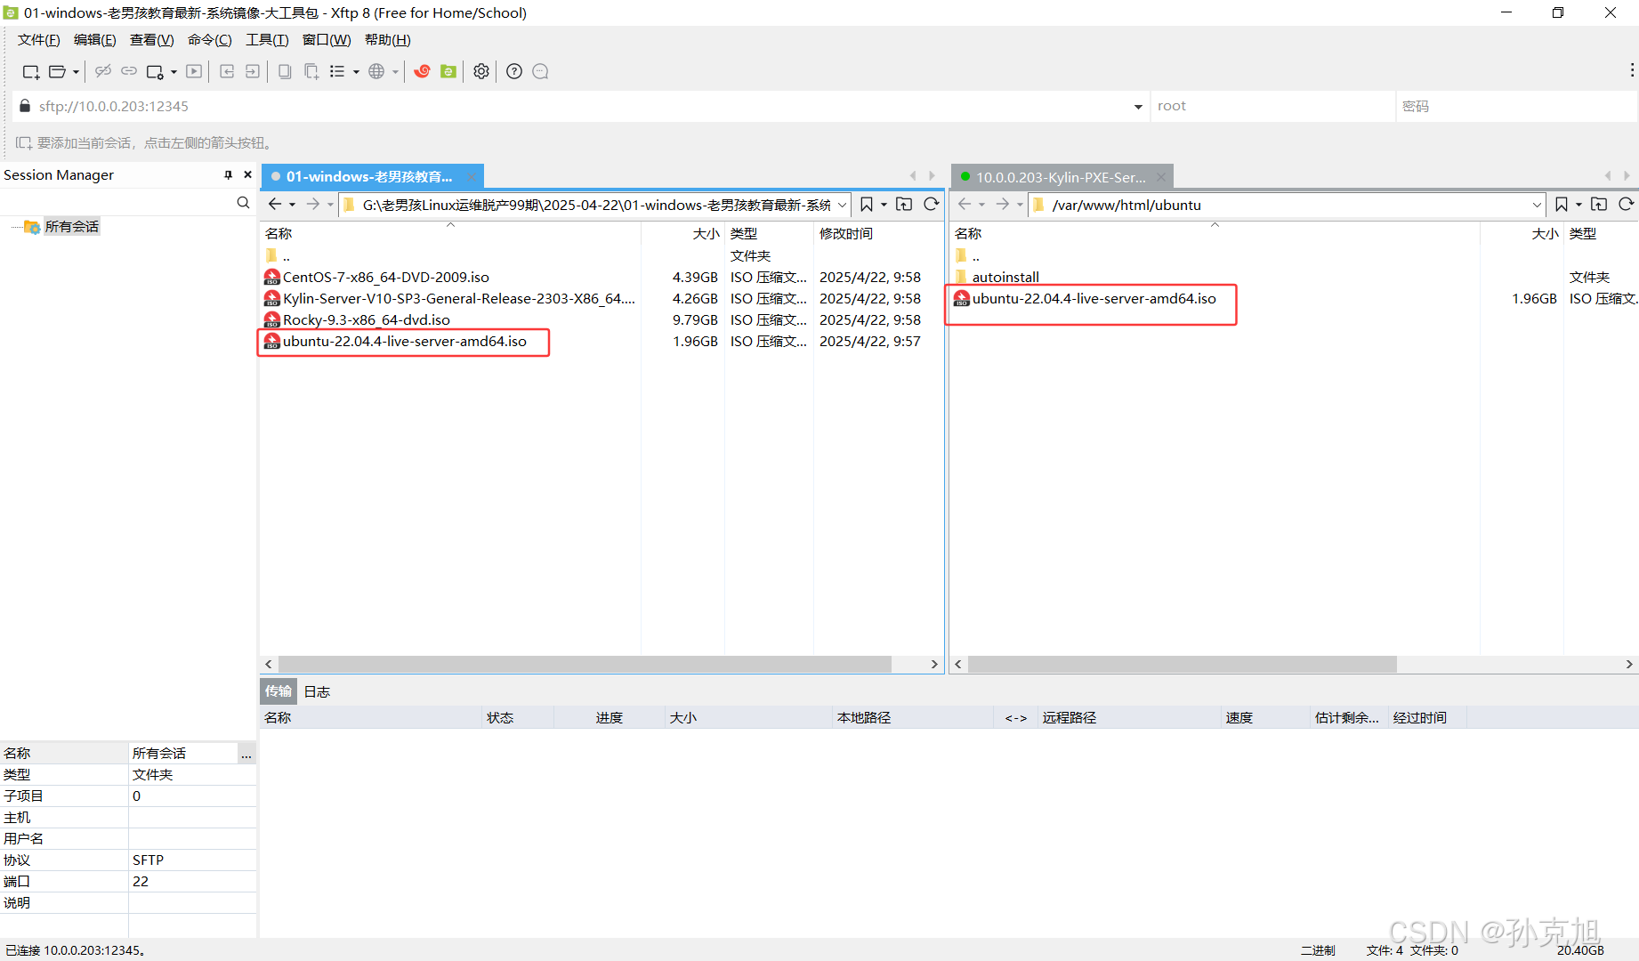Click the globe encoding toolbar icon
1639x961 pixels.
tap(376, 71)
